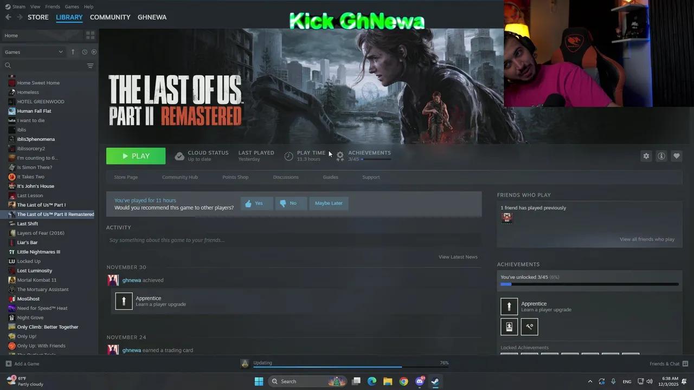Viewport: 694px width, 390px height.
Task: Open the Community Hub link
Action: [180, 177]
